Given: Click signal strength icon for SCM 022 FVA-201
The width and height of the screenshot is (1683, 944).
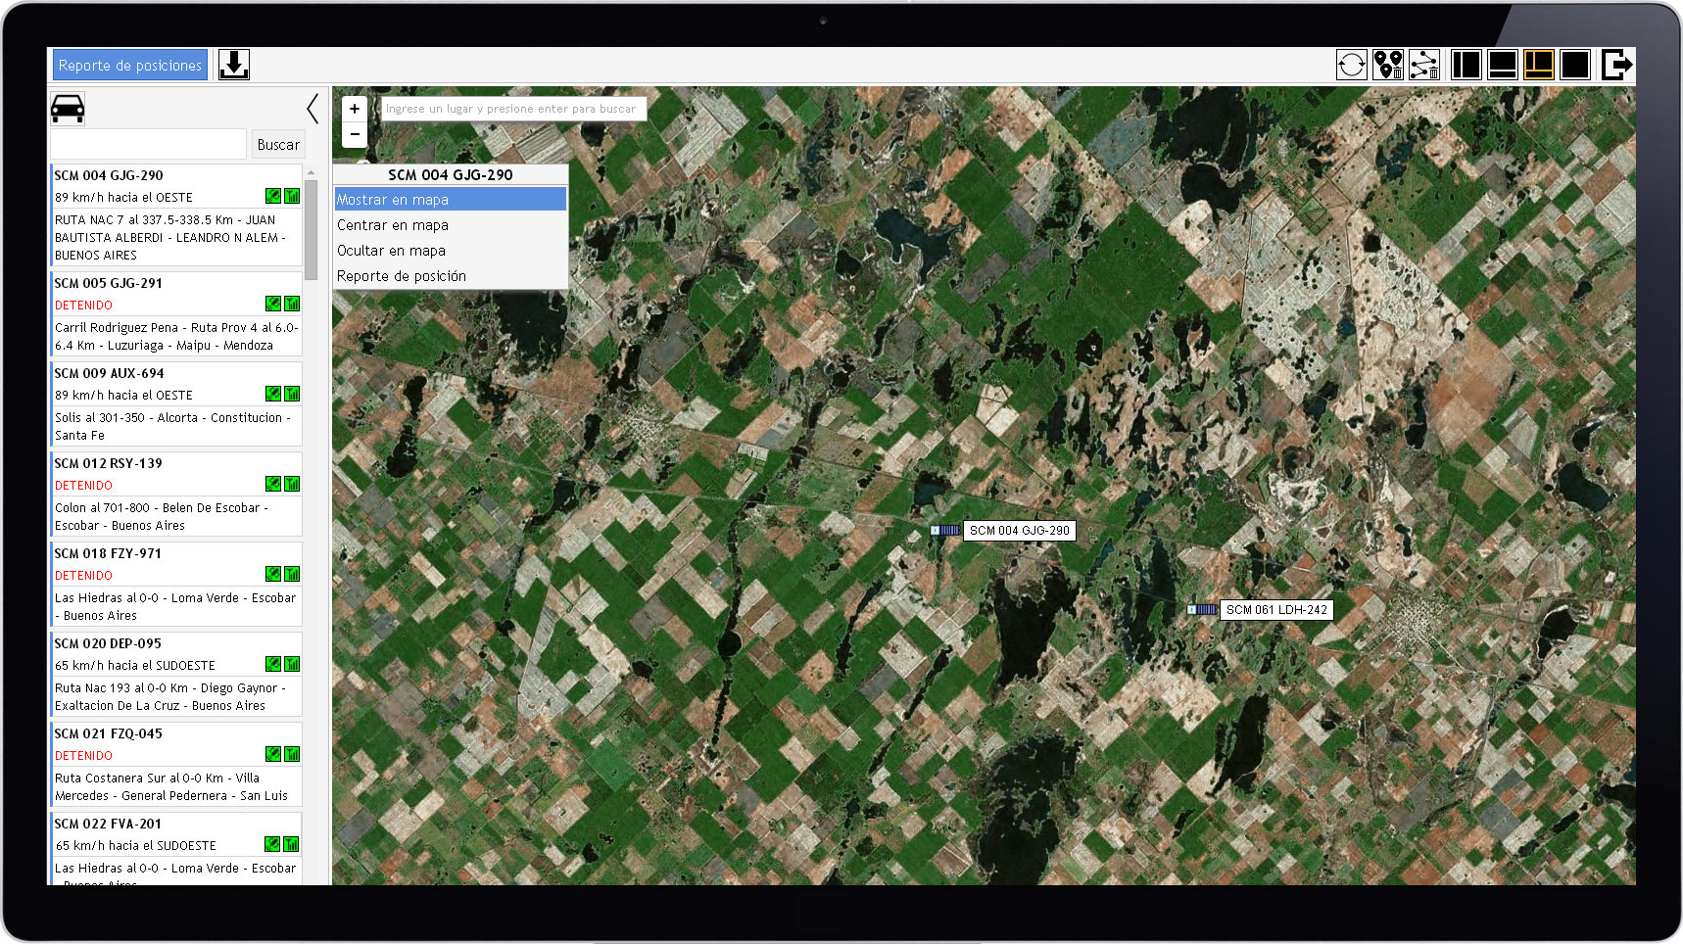Looking at the screenshot, I should click(292, 844).
